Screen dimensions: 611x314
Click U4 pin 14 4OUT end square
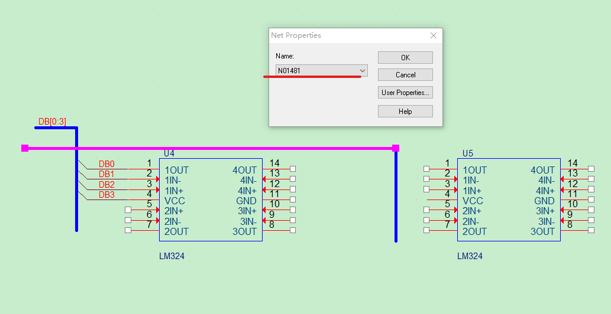tap(293, 169)
